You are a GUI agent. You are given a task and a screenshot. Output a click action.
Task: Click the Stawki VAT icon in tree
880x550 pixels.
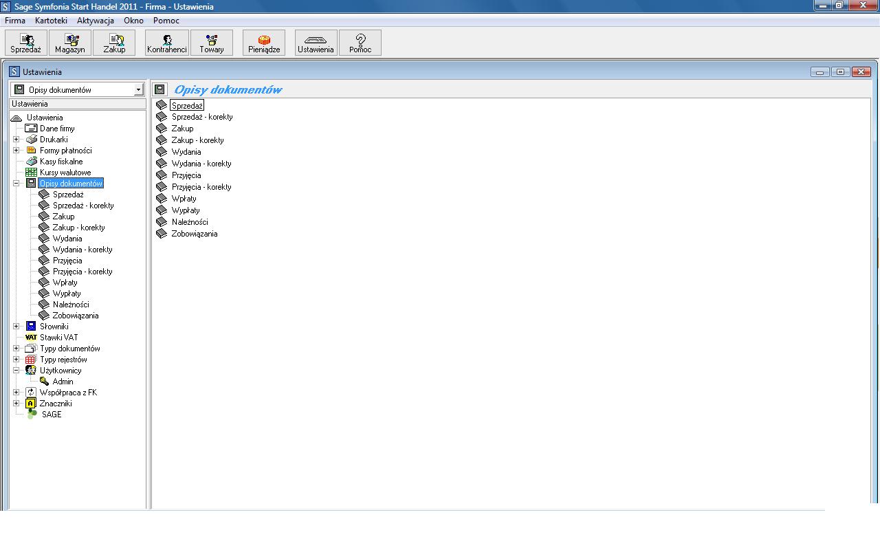tap(31, 338)
